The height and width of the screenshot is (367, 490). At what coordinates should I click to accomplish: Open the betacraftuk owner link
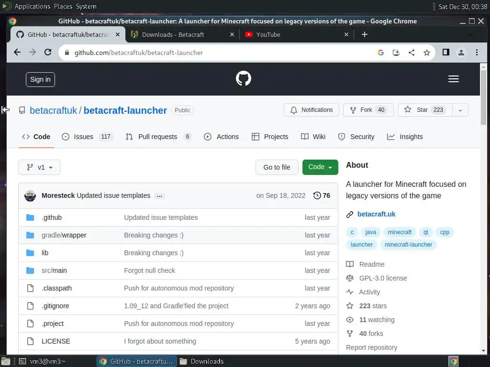point(54,110)
